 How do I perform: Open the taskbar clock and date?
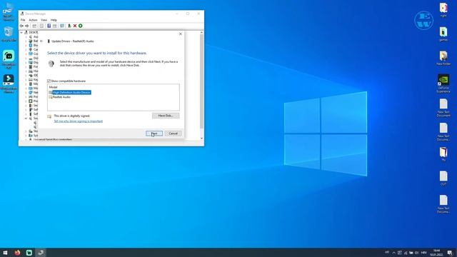click(x=436, y=253)
